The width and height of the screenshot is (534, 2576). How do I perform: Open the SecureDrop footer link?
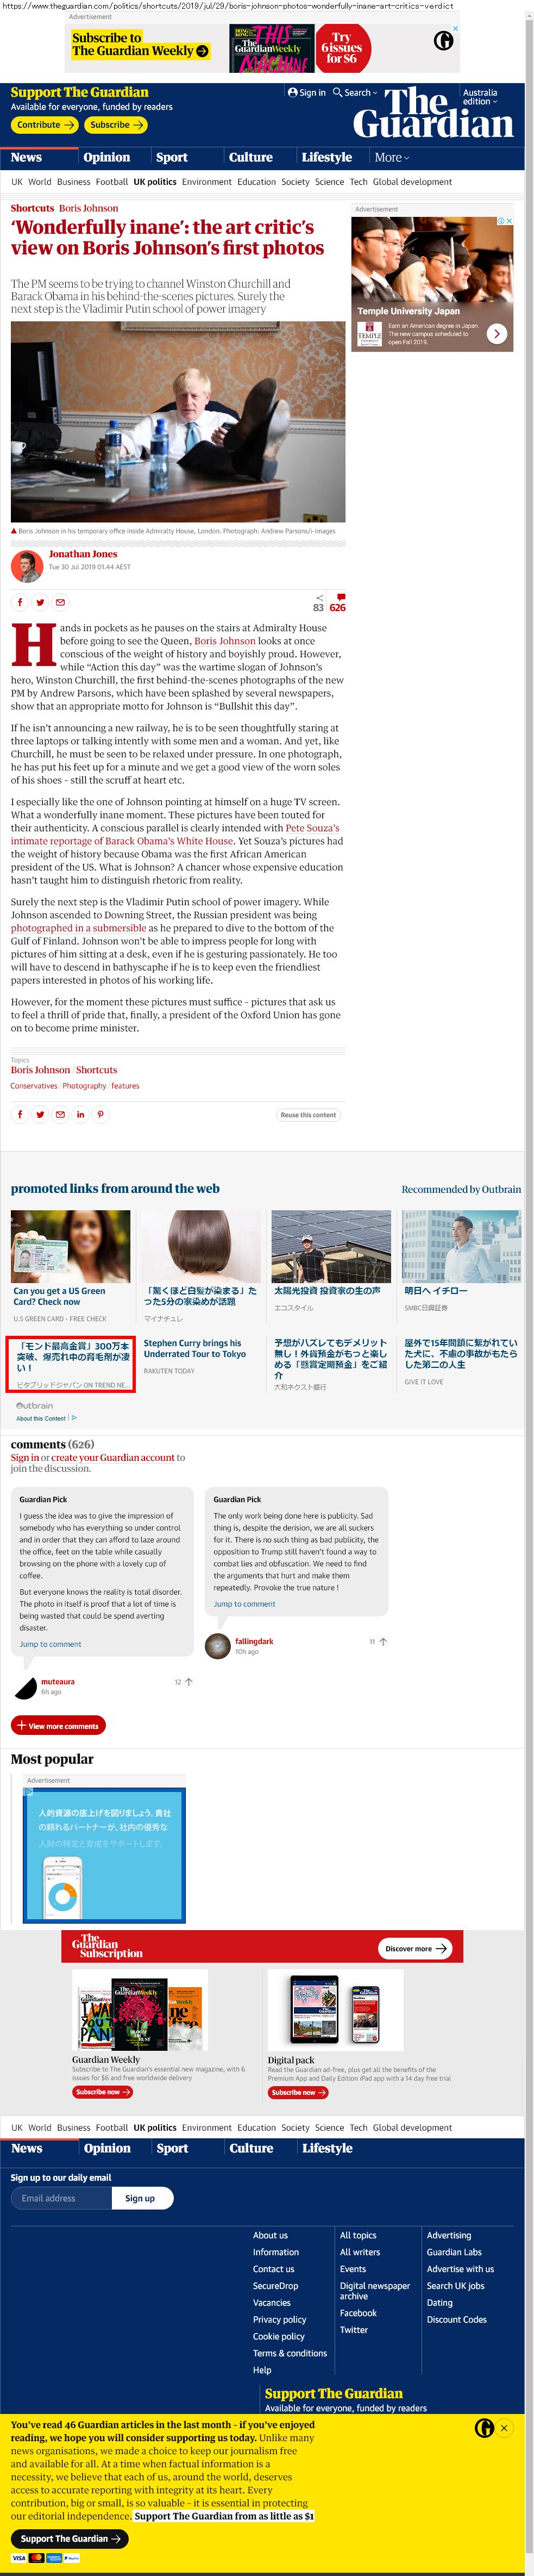point(275,2285)
